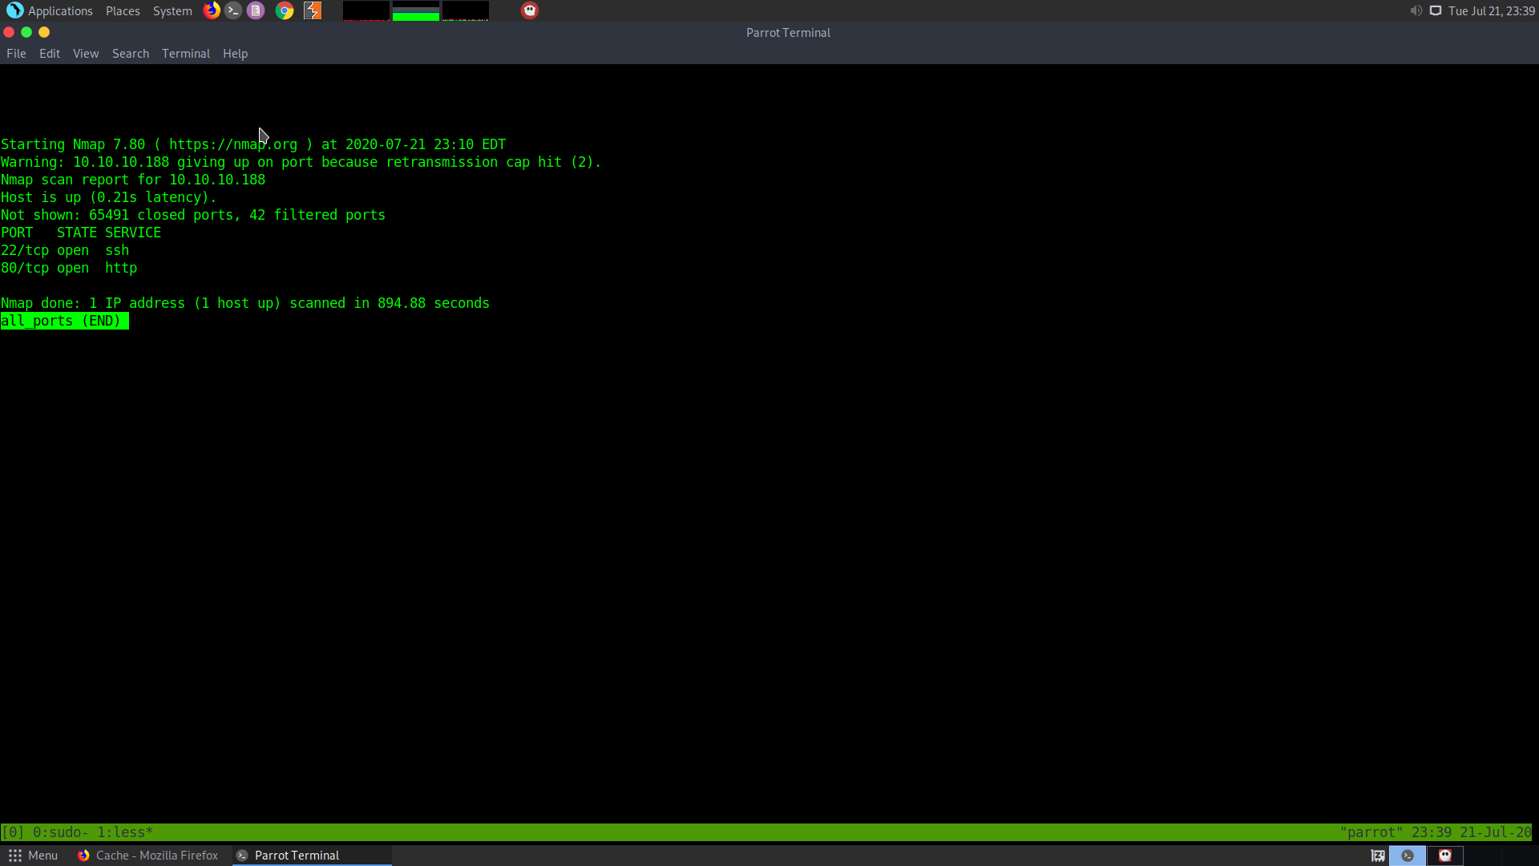Click the display icon in system tray

click(x=1436, y=10)
